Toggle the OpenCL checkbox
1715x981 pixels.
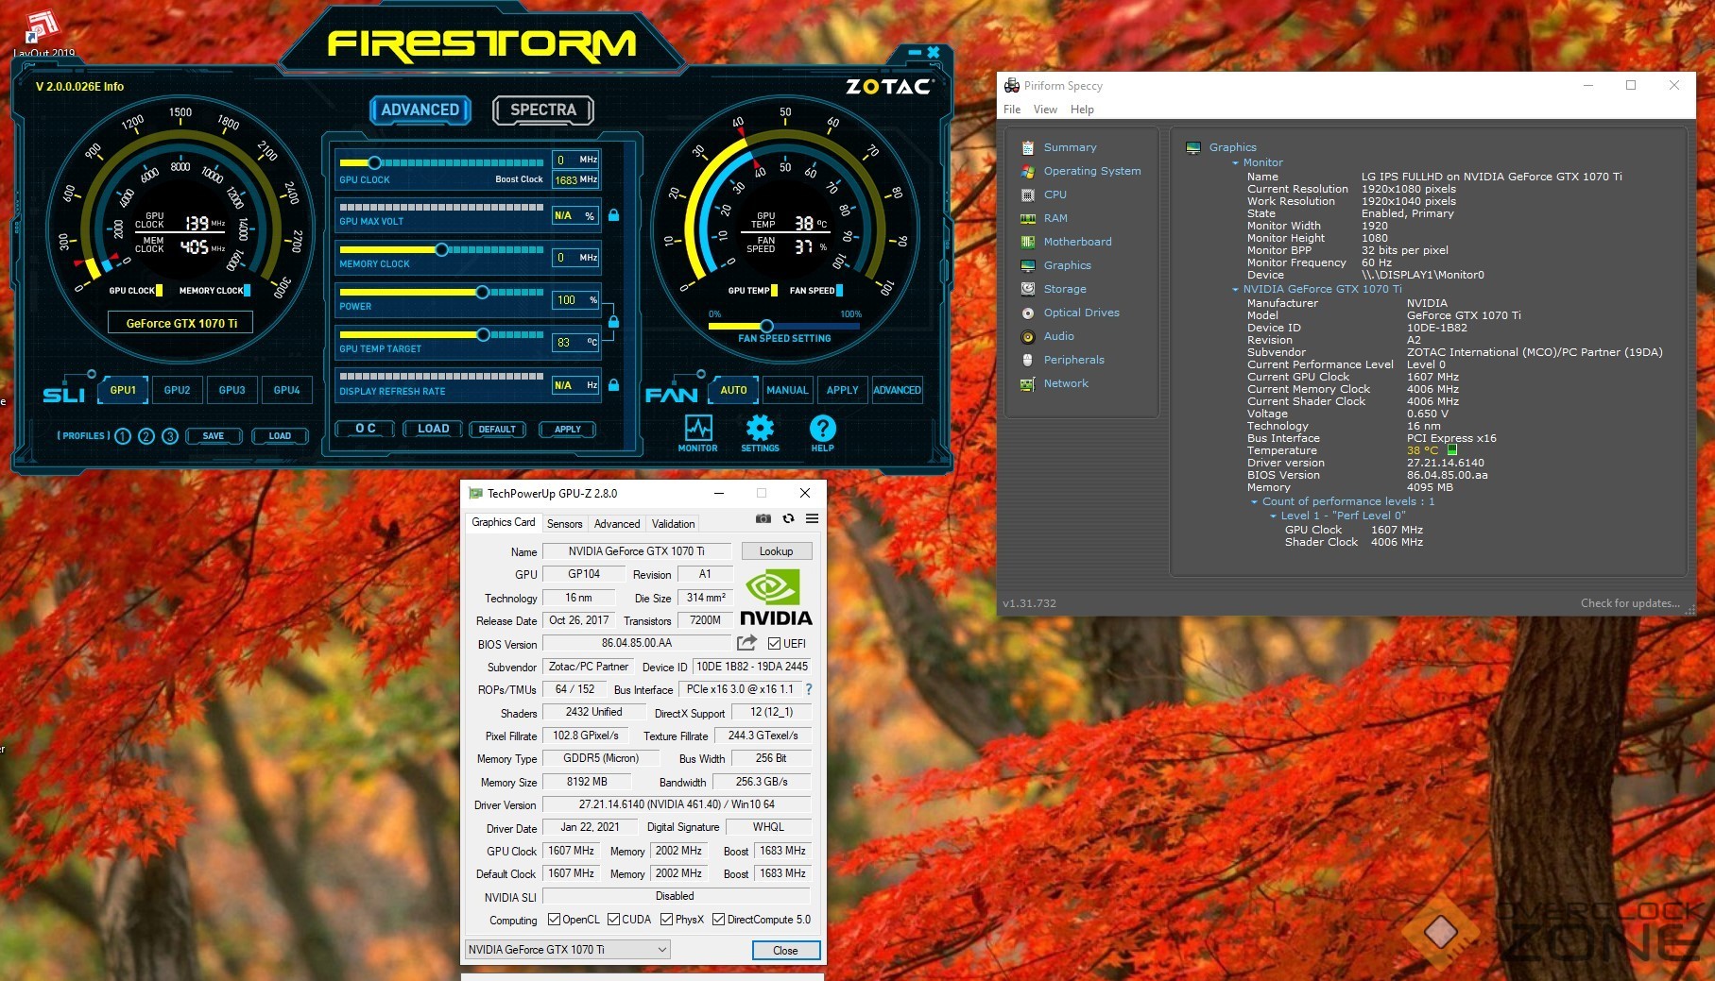pyautogui.click(x=554, y=920)
